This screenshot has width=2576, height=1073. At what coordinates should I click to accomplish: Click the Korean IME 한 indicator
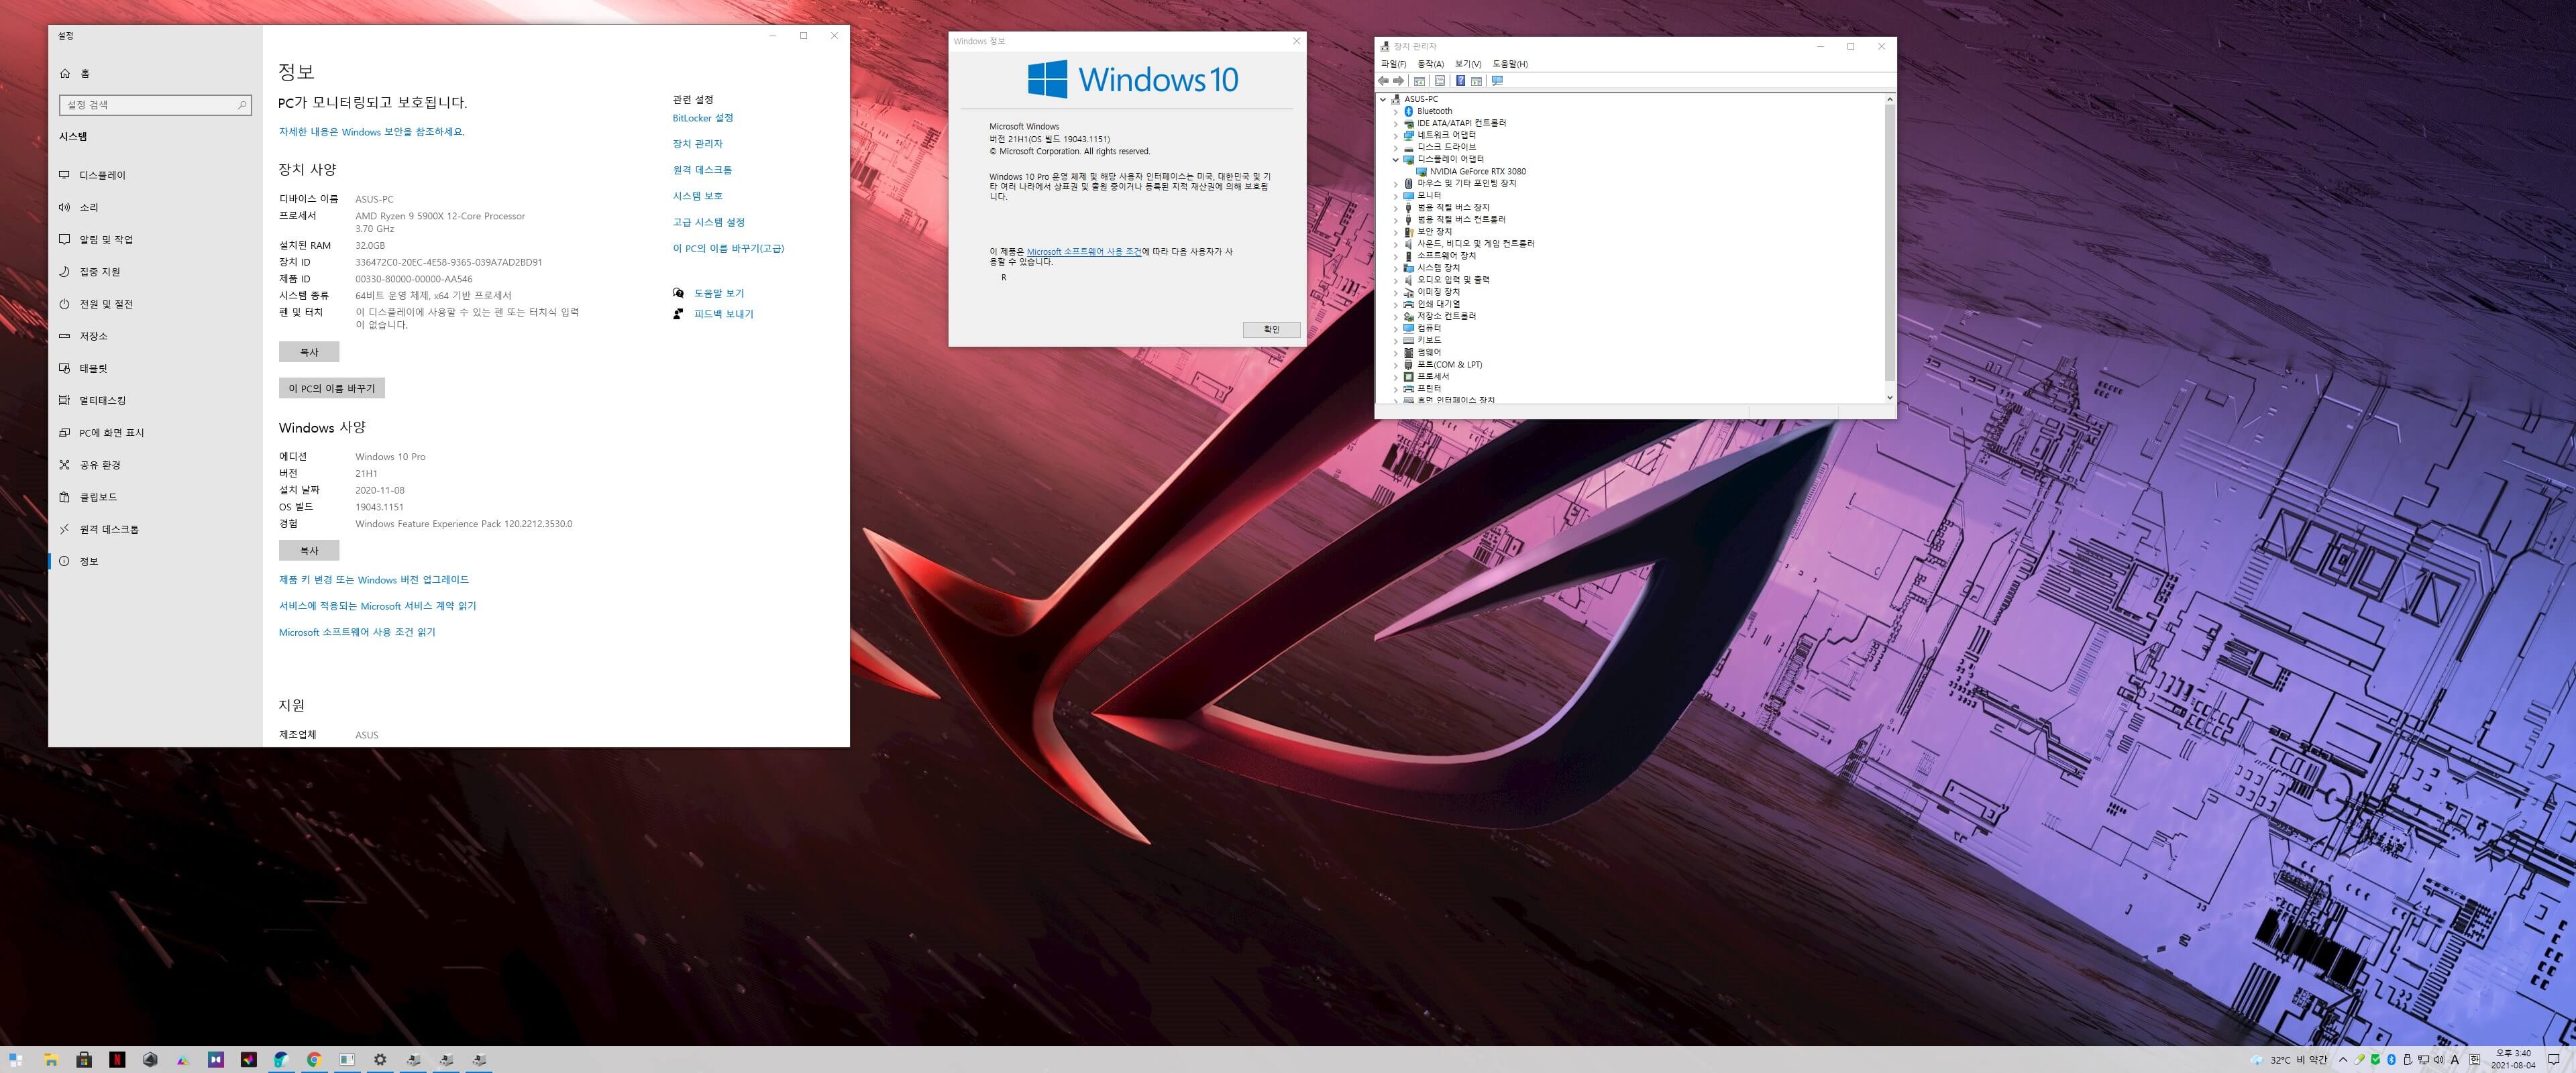pos(2475,1060)
